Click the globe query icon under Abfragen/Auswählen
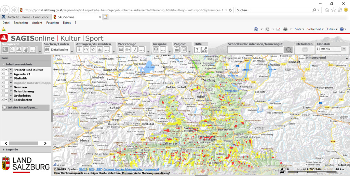350x176 pixels. [93, 50]
